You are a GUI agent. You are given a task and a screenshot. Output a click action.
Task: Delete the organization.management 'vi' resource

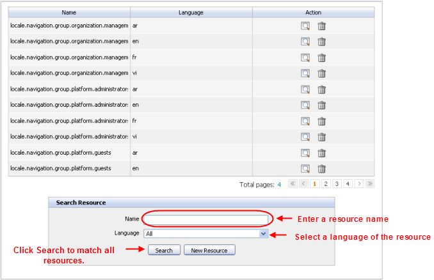pyautogui.click(x=322, y=74)
